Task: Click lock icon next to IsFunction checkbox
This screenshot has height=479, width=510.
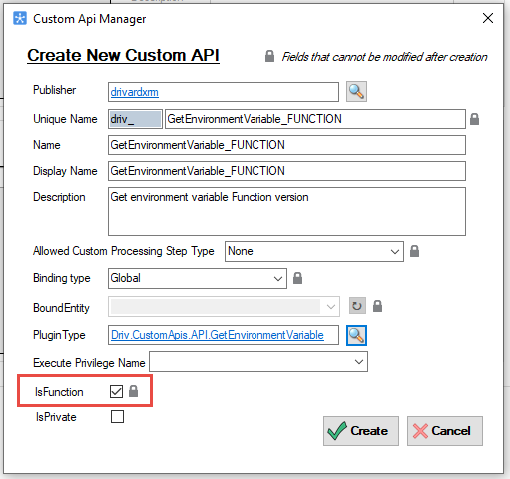Action: [x=133, y=391]
